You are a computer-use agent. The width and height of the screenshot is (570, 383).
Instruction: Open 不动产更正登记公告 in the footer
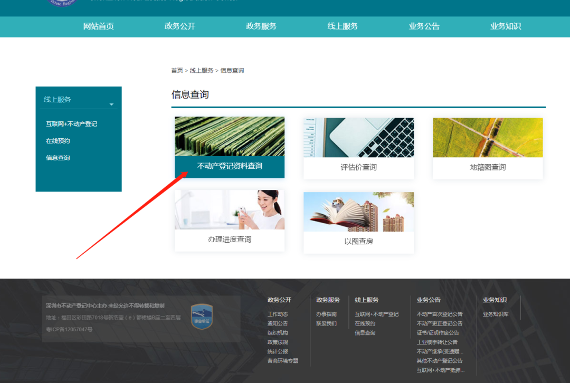click(x=440, y=323)
